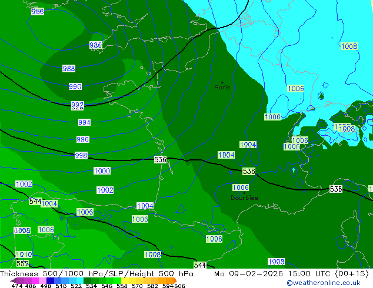Click the 994 isobar label

[84, 122]
